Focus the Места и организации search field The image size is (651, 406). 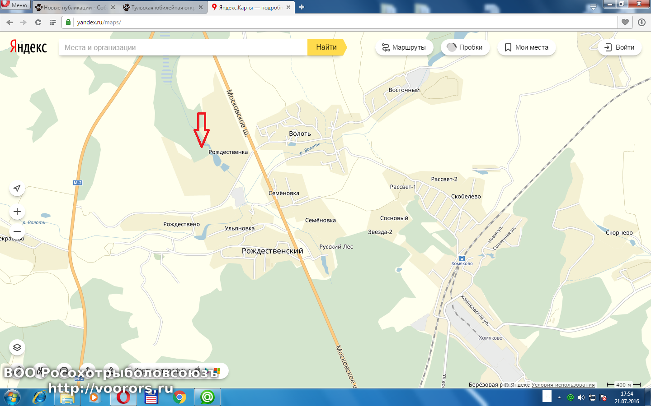point(183,47)
